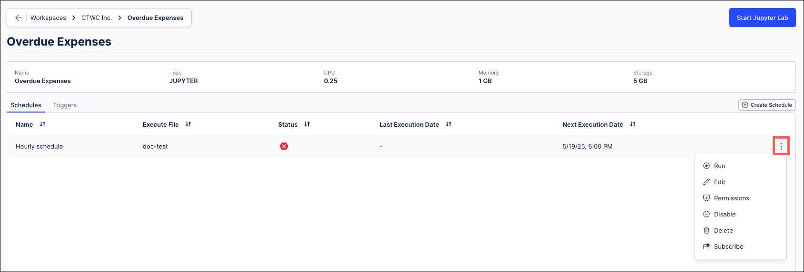Click the Status column header label

288,124
